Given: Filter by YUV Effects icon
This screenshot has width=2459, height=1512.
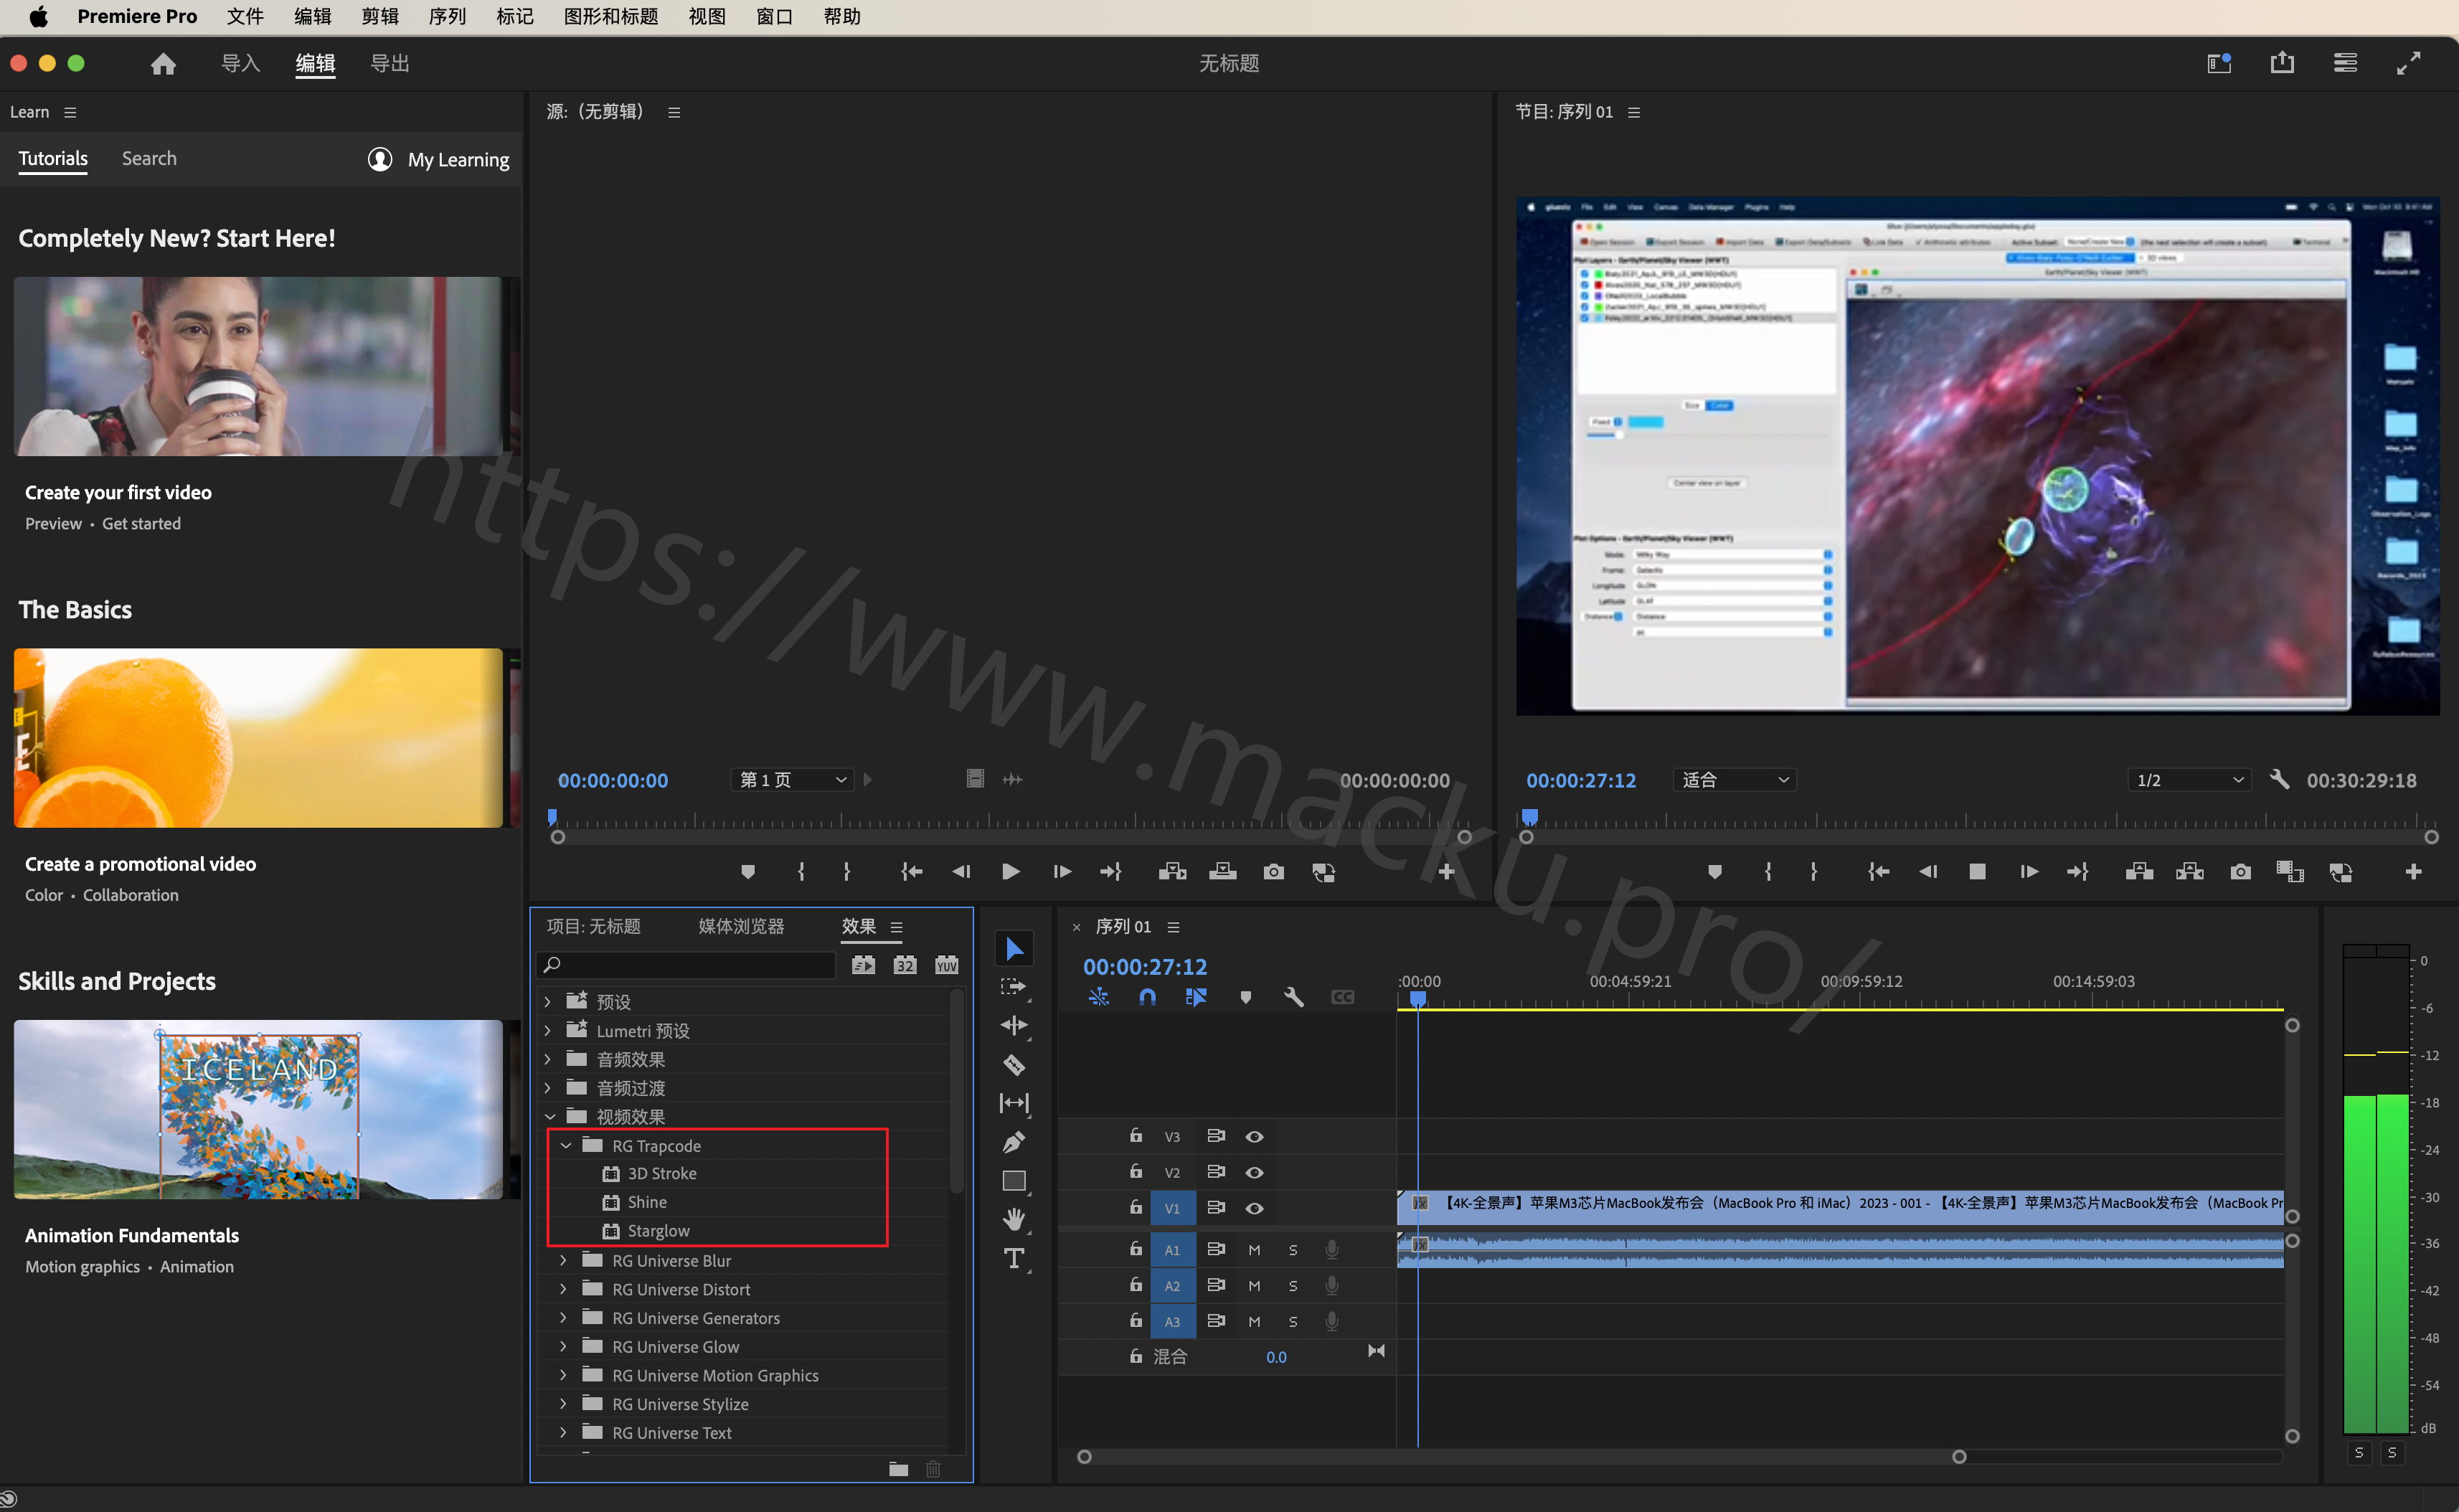Looking at the screenshot, I should click(946, 965).
